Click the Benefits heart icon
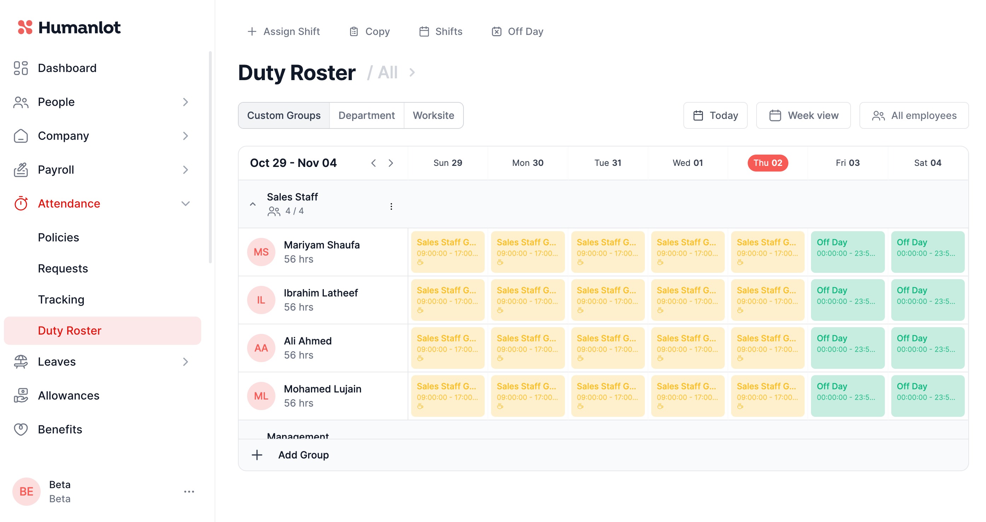986x522 pixels. [x=21, y=429]
